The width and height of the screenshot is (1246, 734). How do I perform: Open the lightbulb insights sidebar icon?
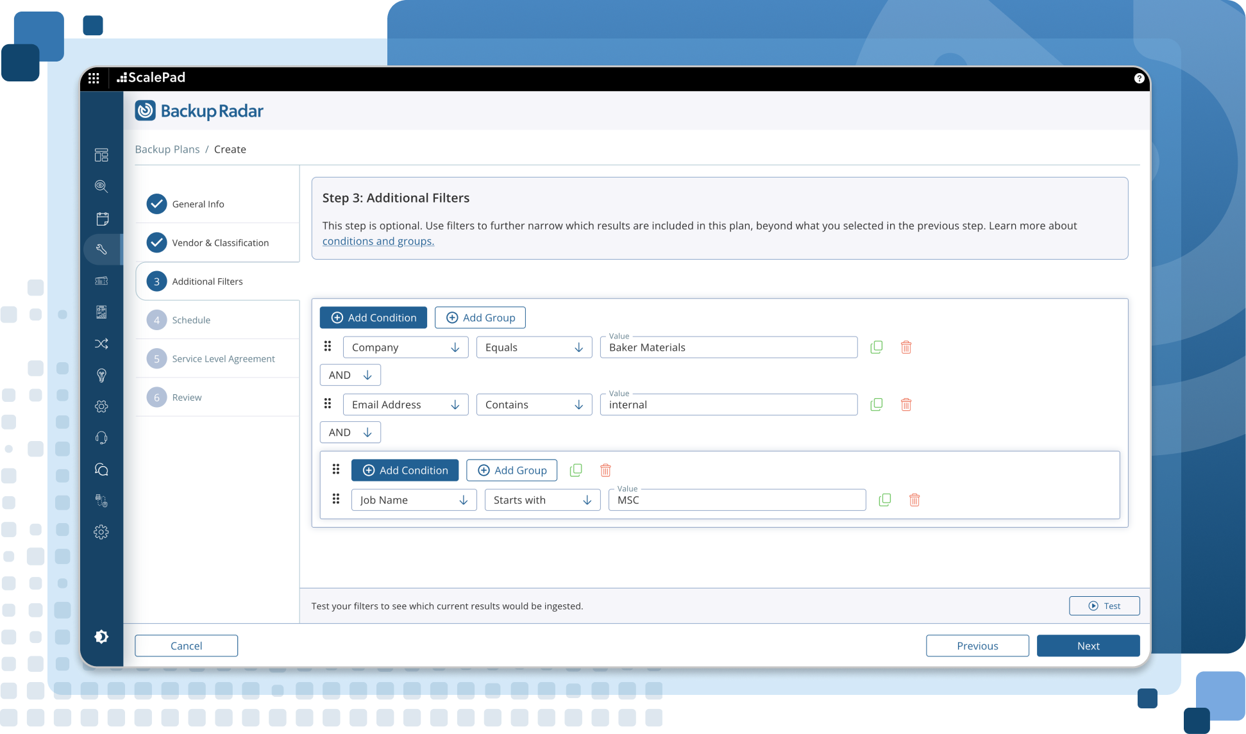101,376
